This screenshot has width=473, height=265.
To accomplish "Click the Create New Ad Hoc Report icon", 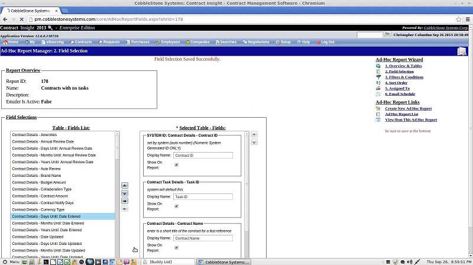I will 378,108.
